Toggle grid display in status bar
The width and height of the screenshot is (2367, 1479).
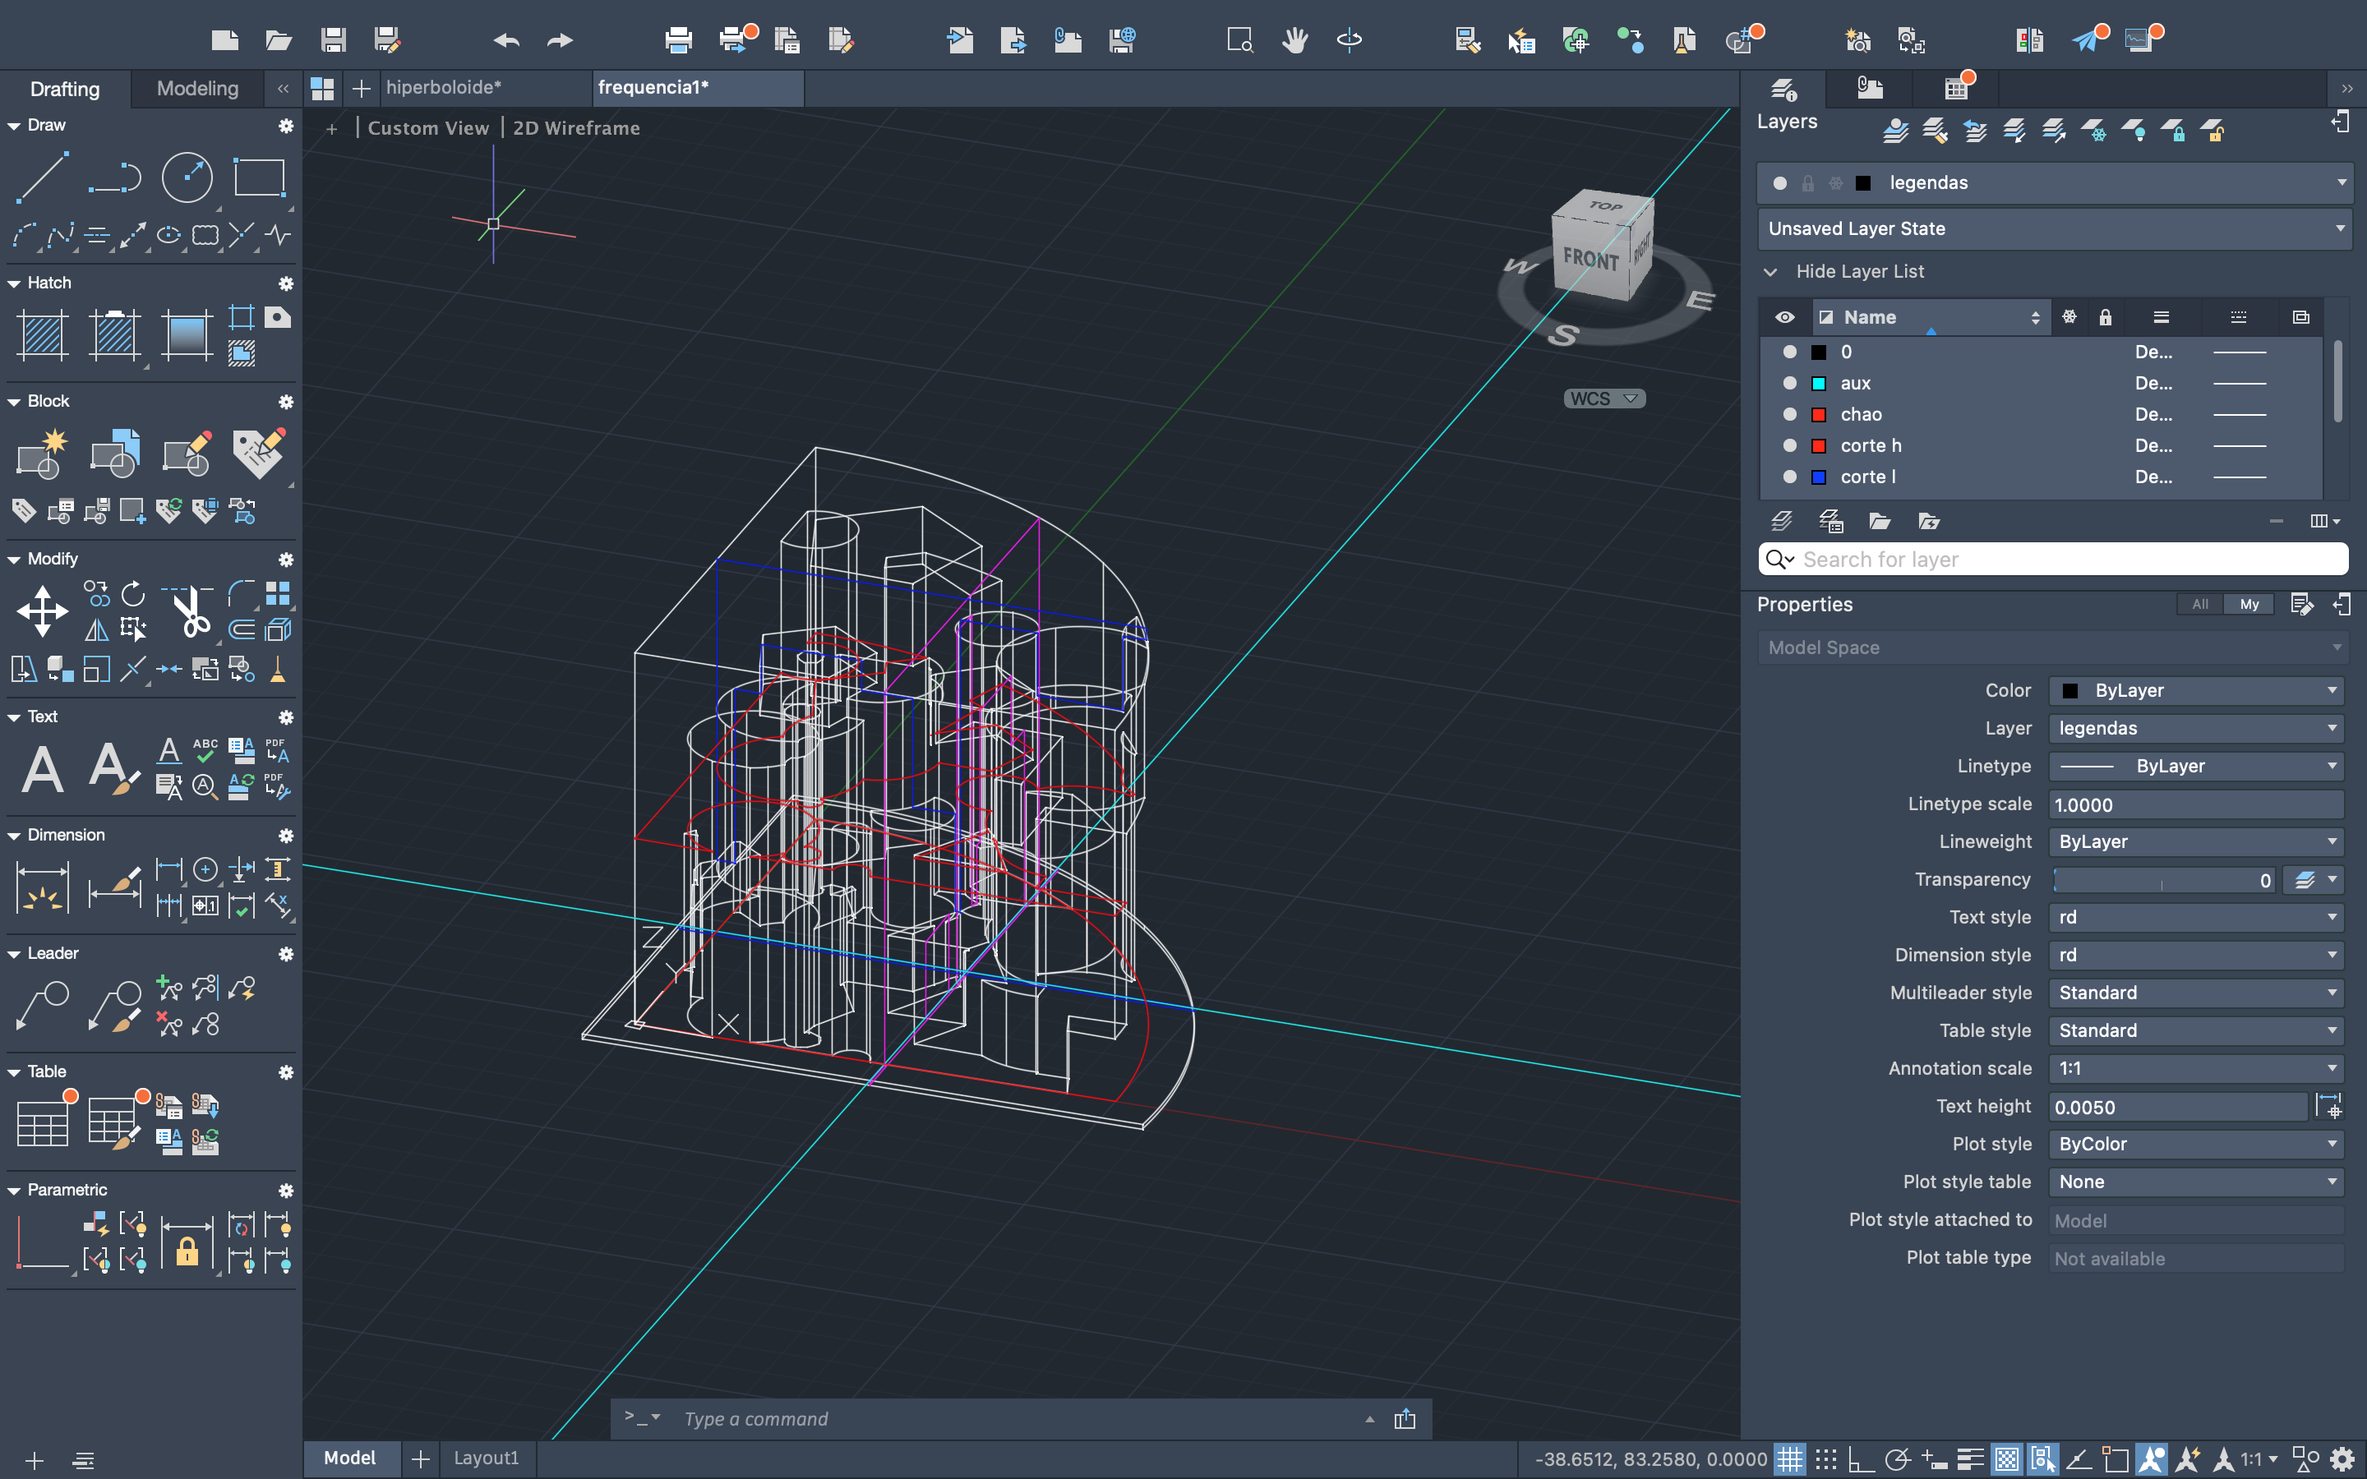click(1789, 1459)
